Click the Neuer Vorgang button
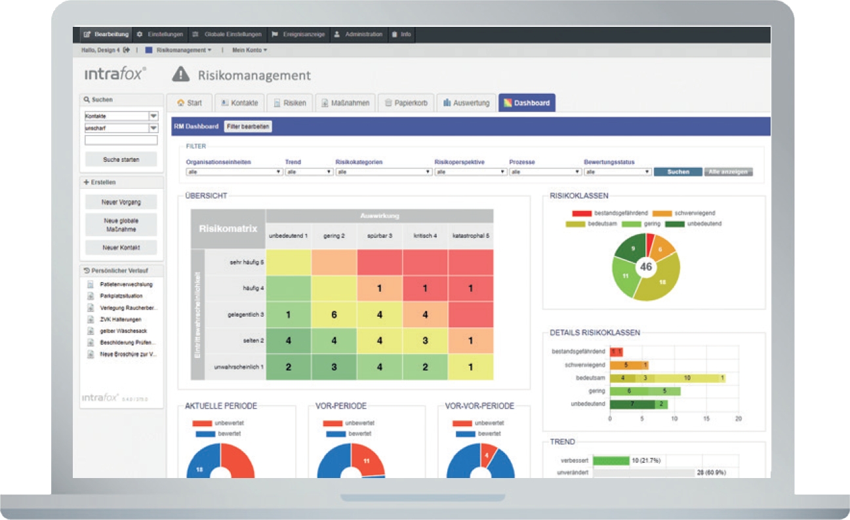 (121, 203)
